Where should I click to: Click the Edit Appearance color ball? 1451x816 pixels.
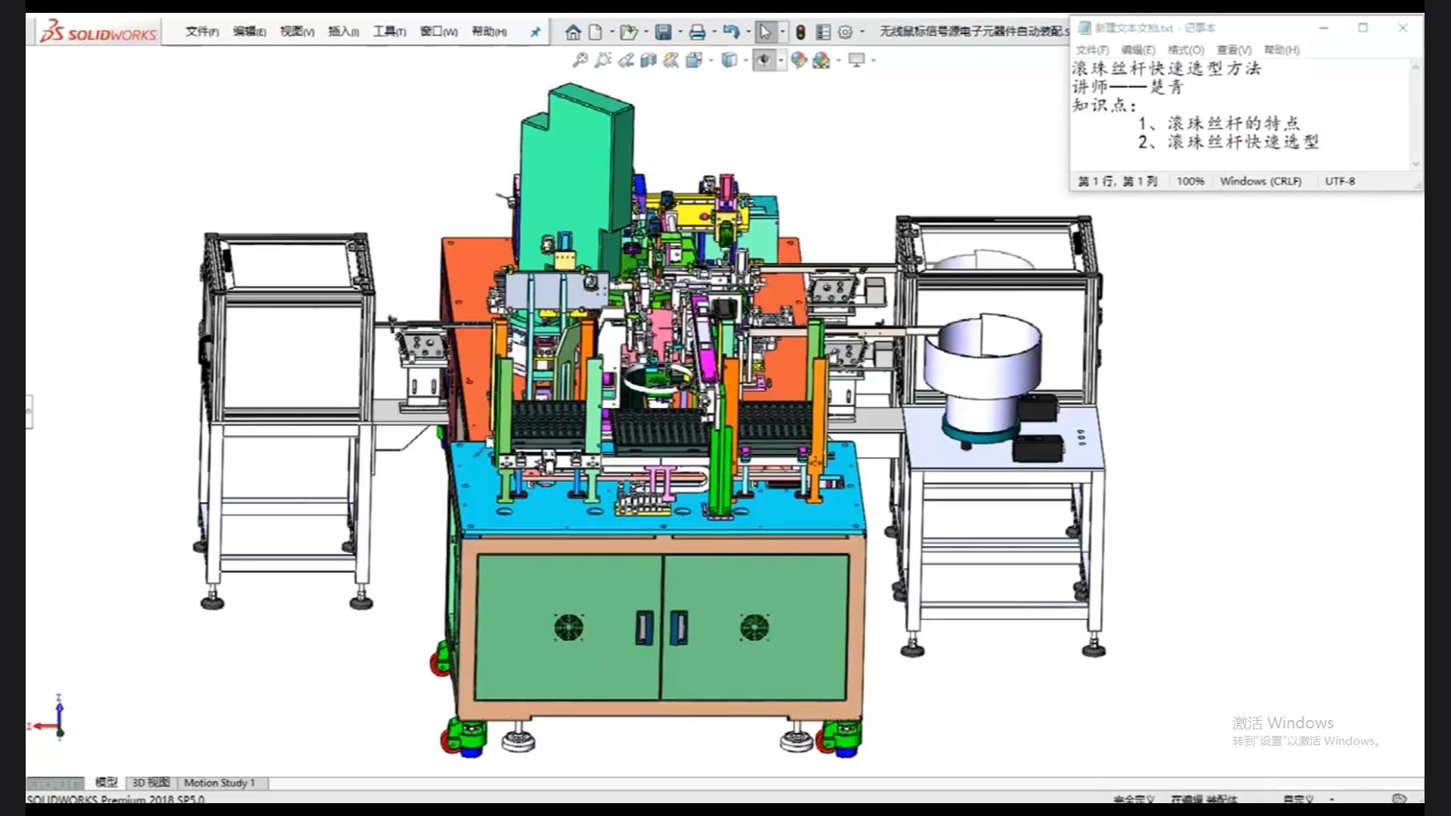799,60
